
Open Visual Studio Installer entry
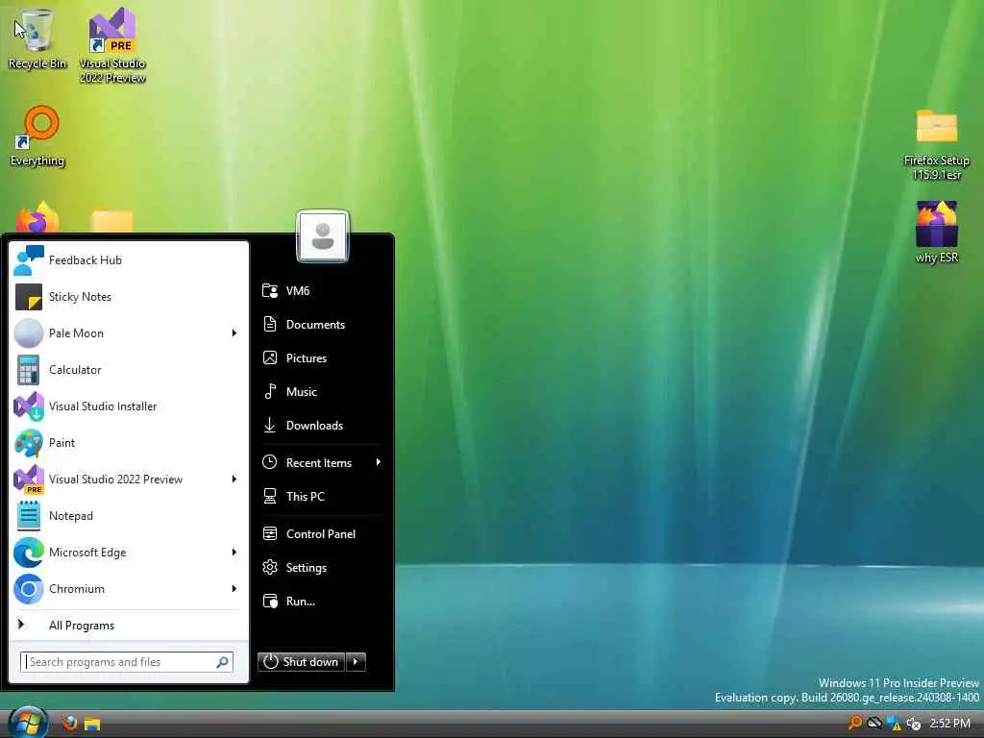(129, 406)
